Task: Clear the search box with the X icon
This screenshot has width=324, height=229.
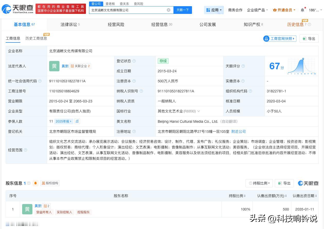Action: [169, 10]
